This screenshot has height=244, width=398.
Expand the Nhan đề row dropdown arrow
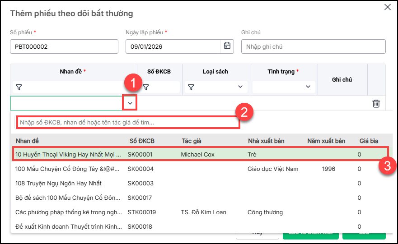130,103
